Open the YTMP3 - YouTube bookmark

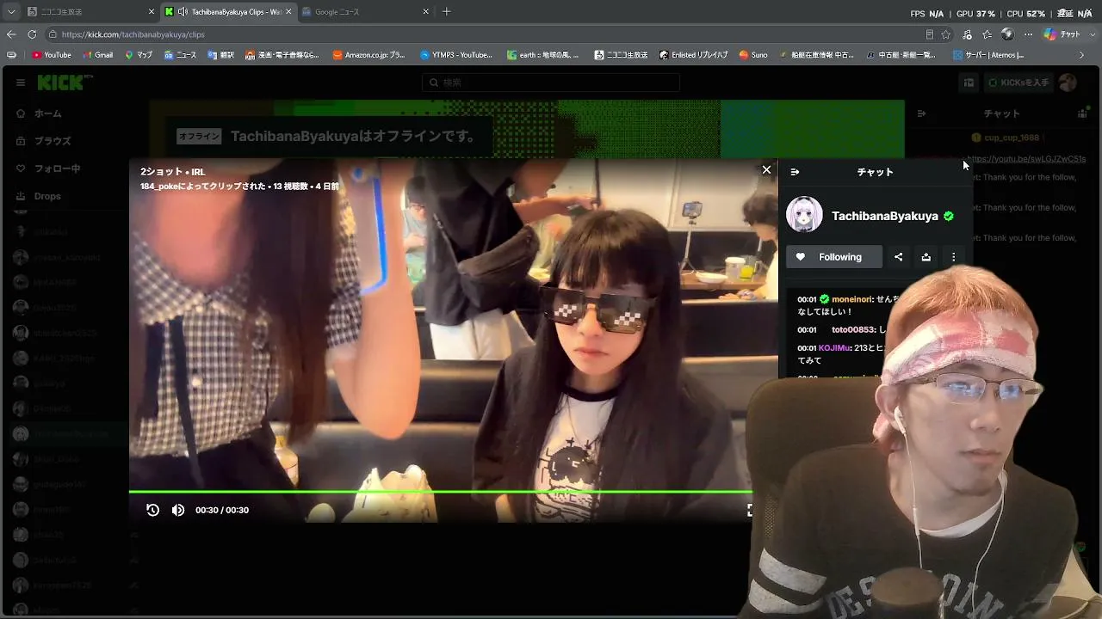point(456,55)
